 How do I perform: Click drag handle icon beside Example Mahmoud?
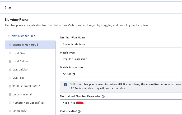point(10,45)
